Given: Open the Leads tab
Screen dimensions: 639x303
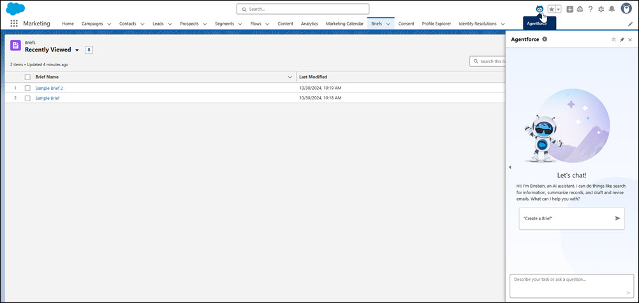Looking at the screenshot, I should pos(158,24).
